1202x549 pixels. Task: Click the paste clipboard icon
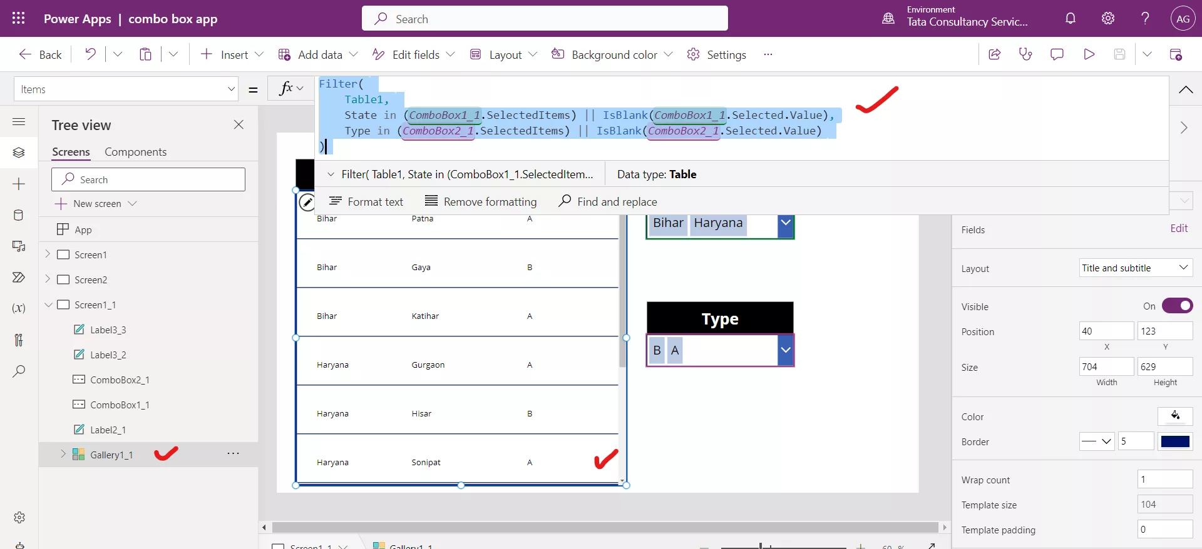point(145,54)
